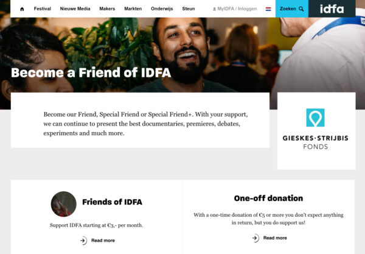
Task: Click MyIDFA / Inloggen link
Action: point(237,9)
